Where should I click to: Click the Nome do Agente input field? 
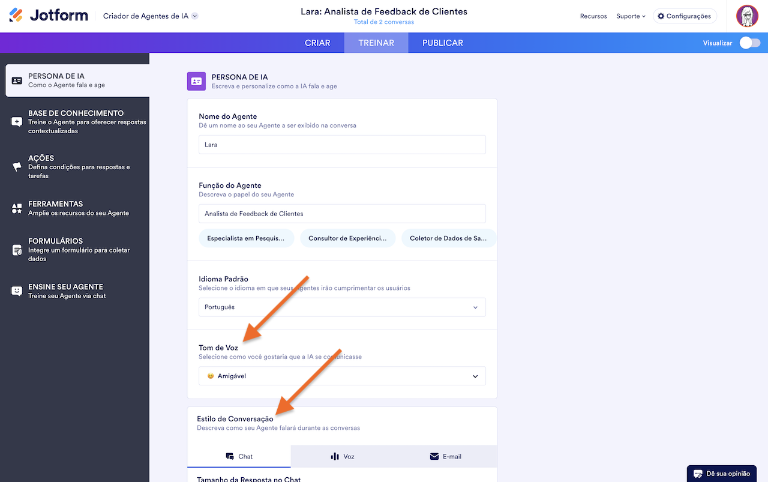342,145
